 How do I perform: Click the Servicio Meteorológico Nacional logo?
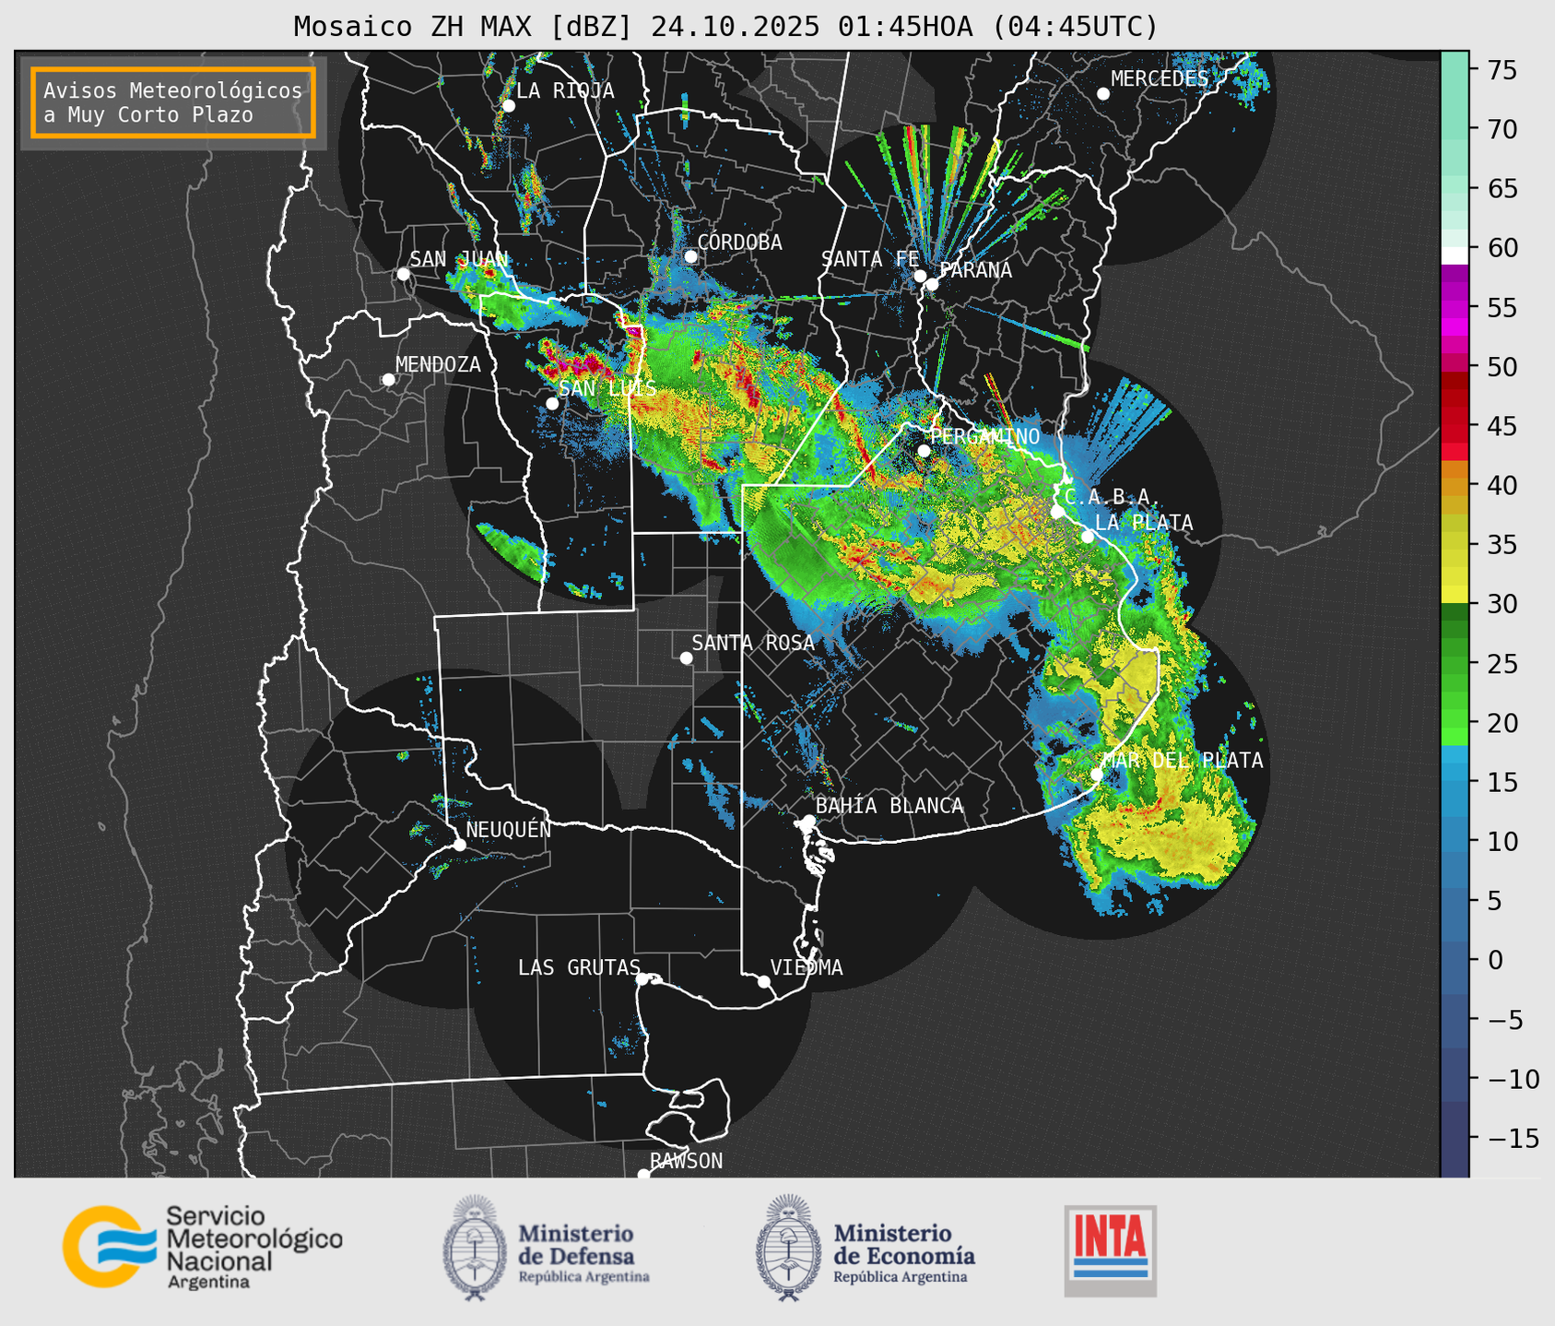[202, 1247]
